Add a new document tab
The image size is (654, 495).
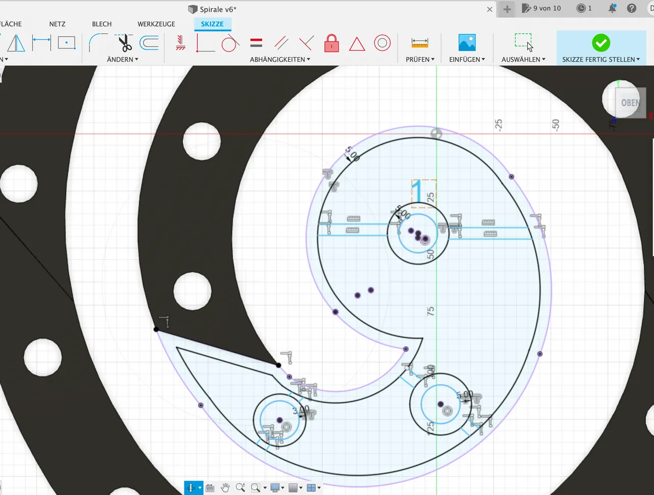(x=507, y=9)
